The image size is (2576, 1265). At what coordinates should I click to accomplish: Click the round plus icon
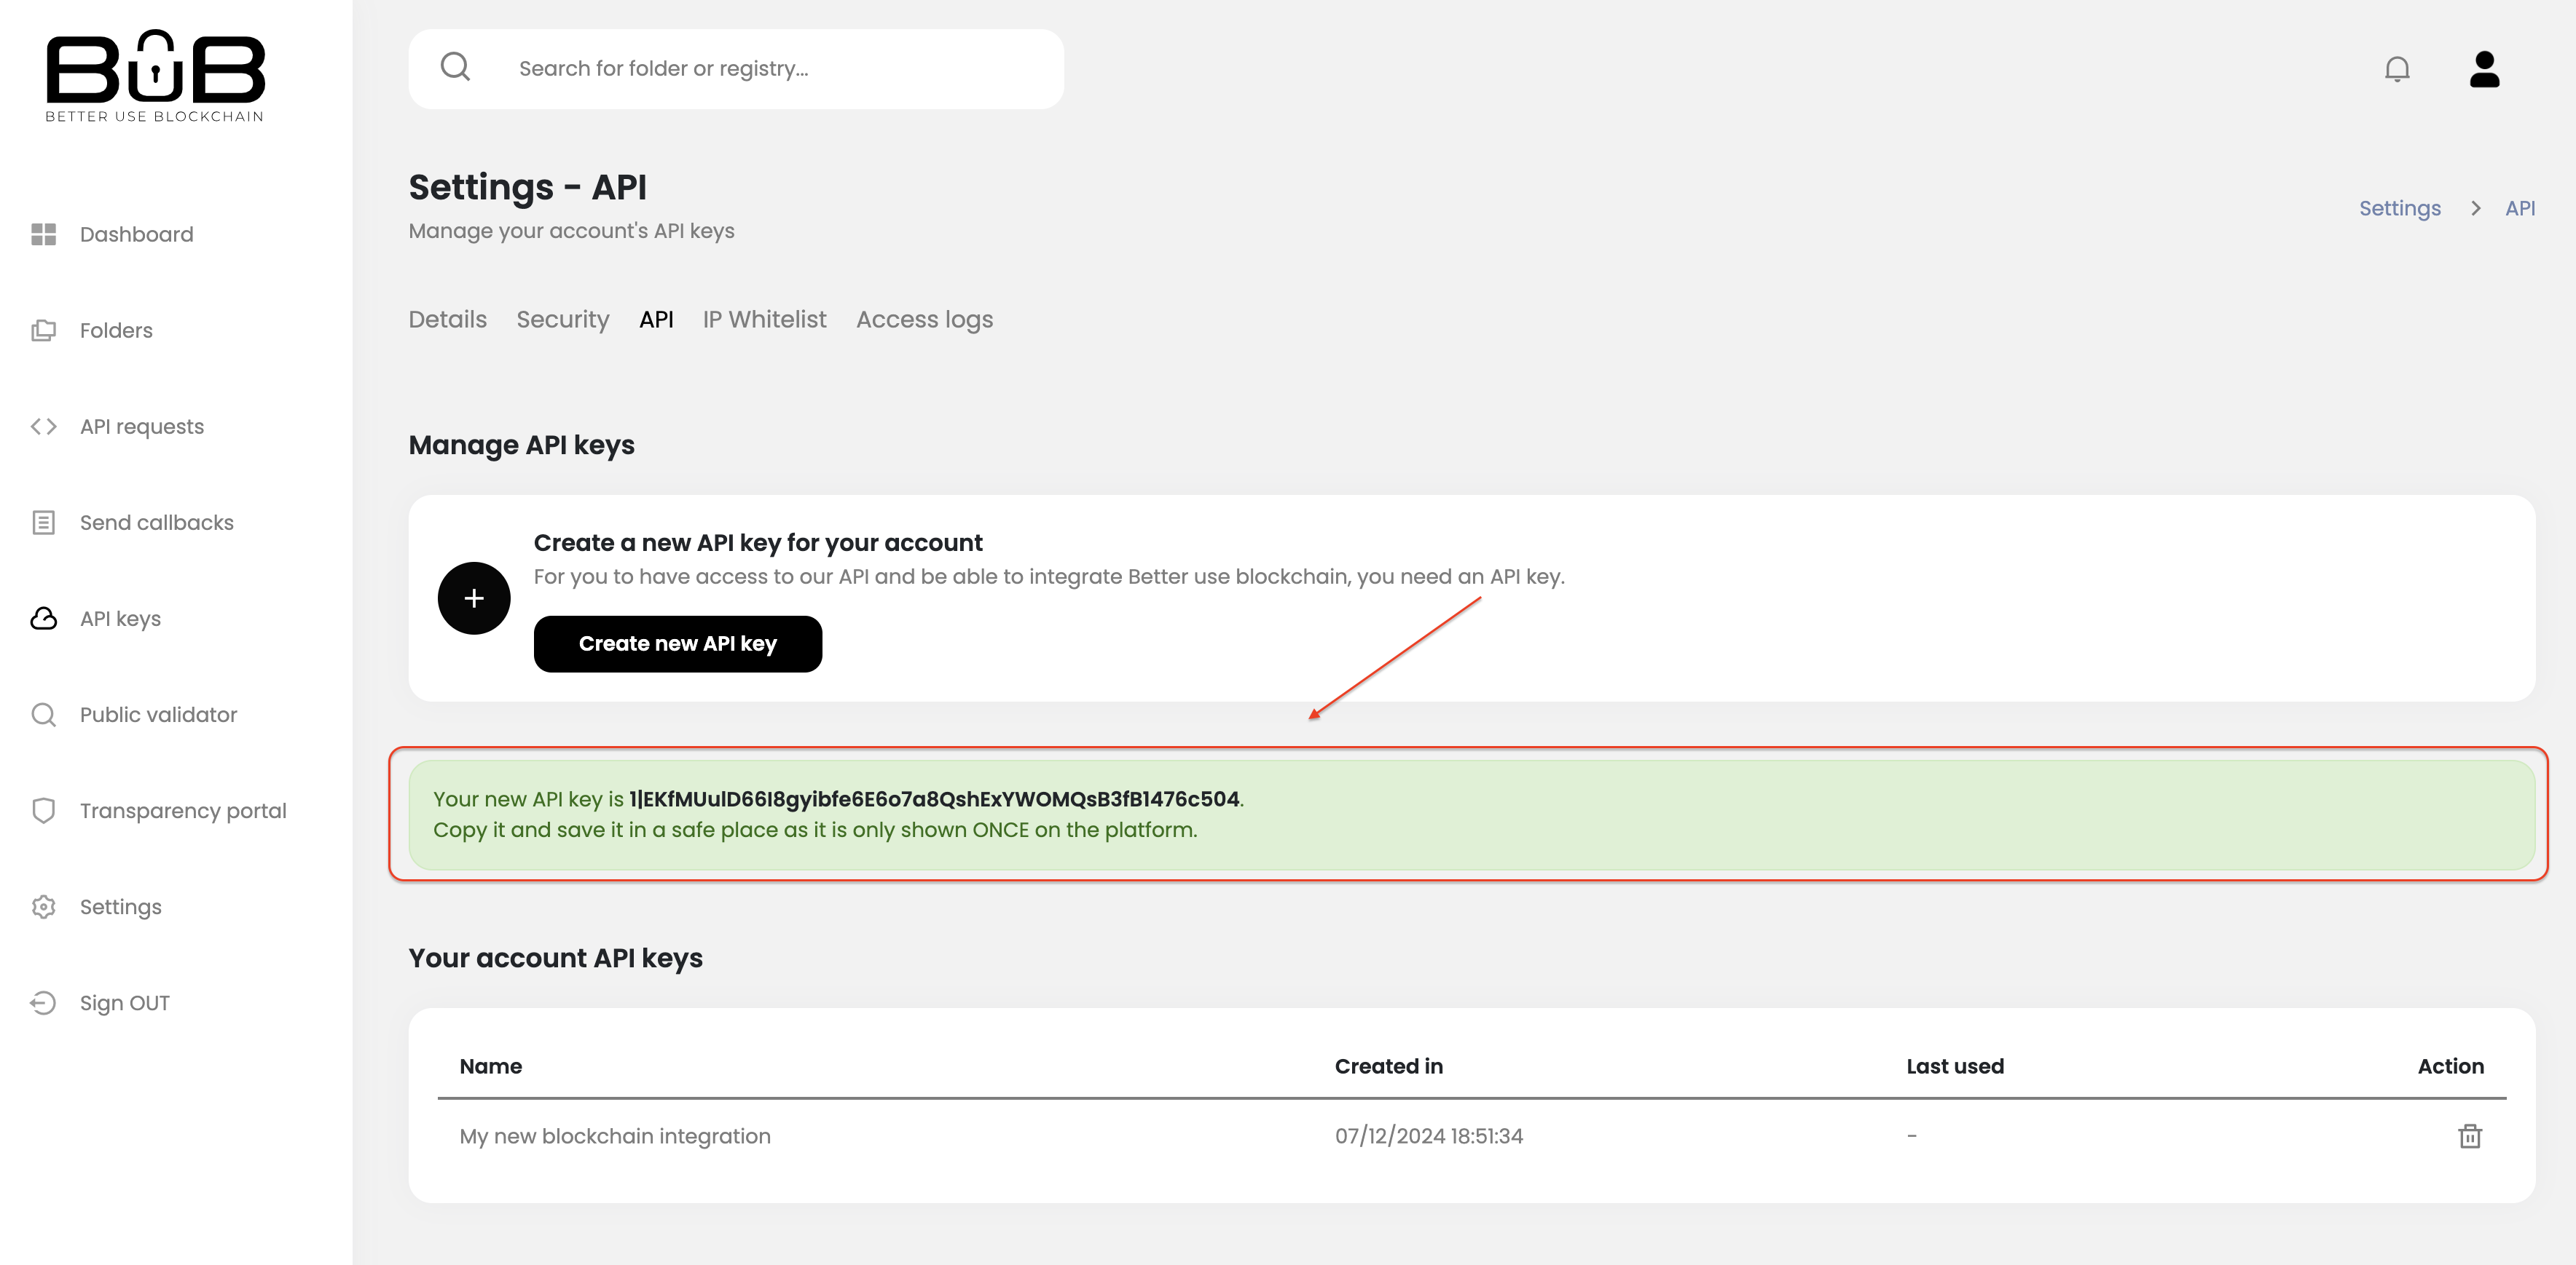(x=474, y=598)
